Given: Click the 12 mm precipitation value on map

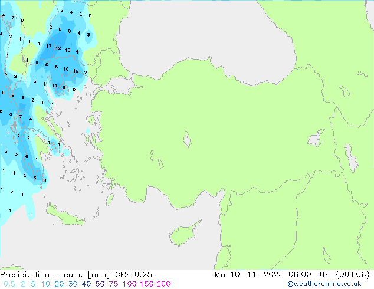Looking at the screenshot, I should point(58,48).
